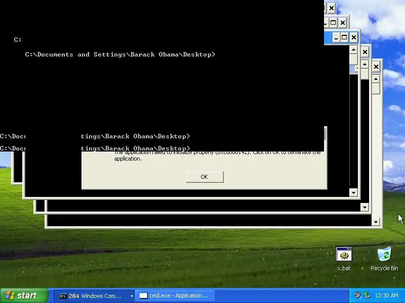Close the rightmost background cmd window

pyautogui.click(x=376, y=67)
